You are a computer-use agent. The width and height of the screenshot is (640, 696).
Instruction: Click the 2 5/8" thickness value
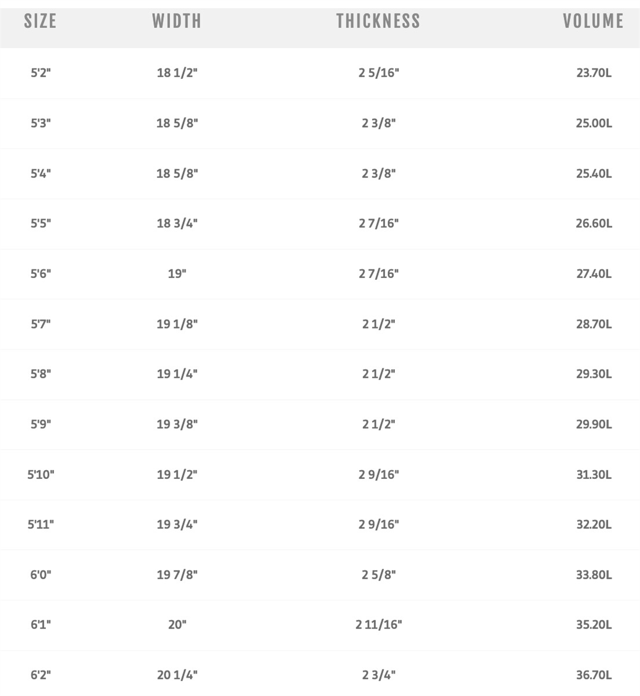(379, 575)
